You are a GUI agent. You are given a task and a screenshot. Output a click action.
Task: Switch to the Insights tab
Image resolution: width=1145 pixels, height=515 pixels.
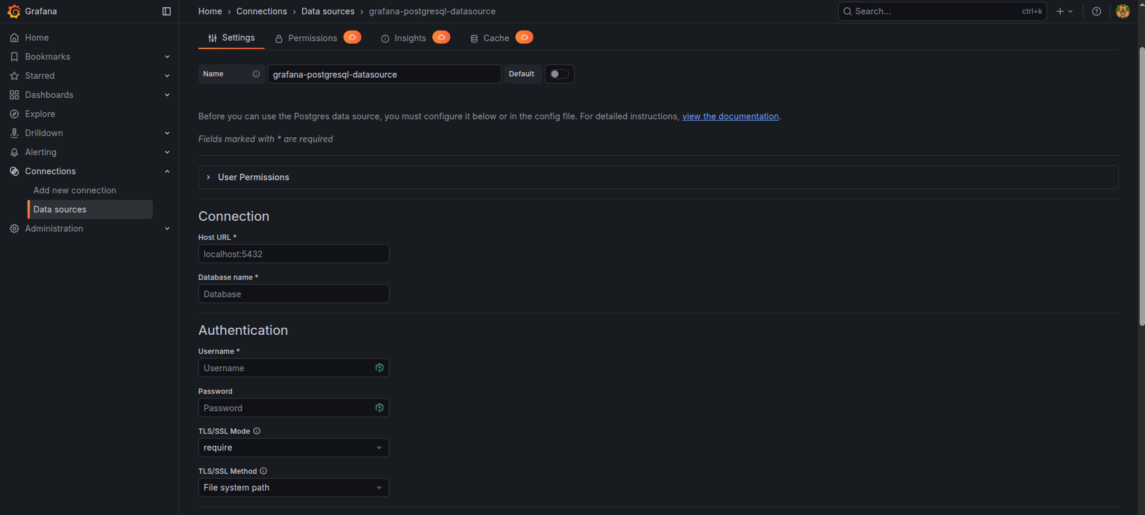pyautogui.click(x=410, y=38)
